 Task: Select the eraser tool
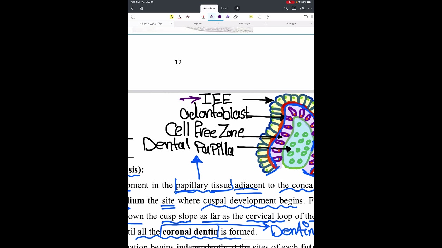click(236, 17)
